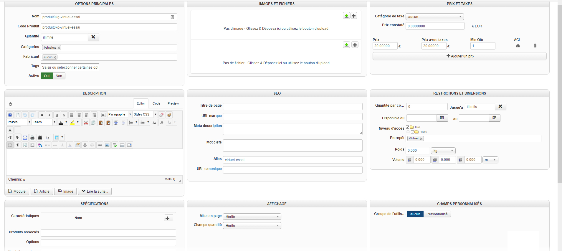
Task: Open the calendar for Disponible du
Action: click(442, 118)
